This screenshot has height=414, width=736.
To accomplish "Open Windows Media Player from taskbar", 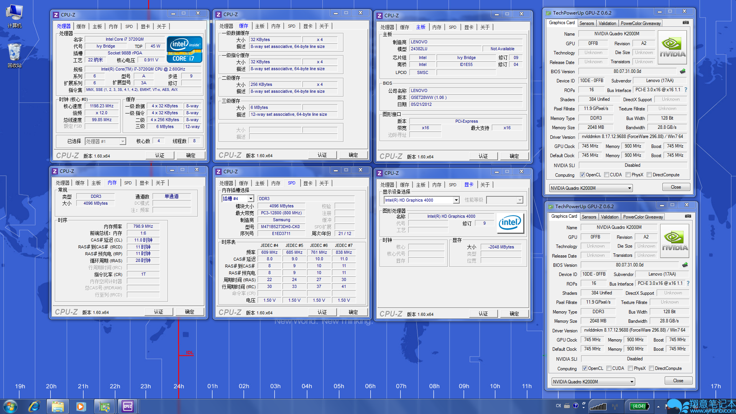I will click(x=81, y=406).
